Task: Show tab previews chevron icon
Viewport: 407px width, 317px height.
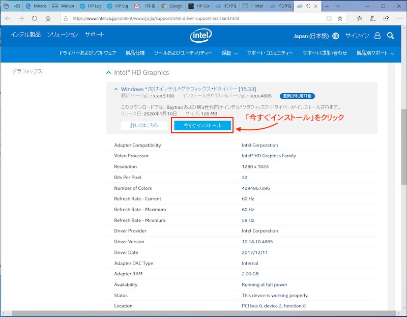Action: pos(338,6)
